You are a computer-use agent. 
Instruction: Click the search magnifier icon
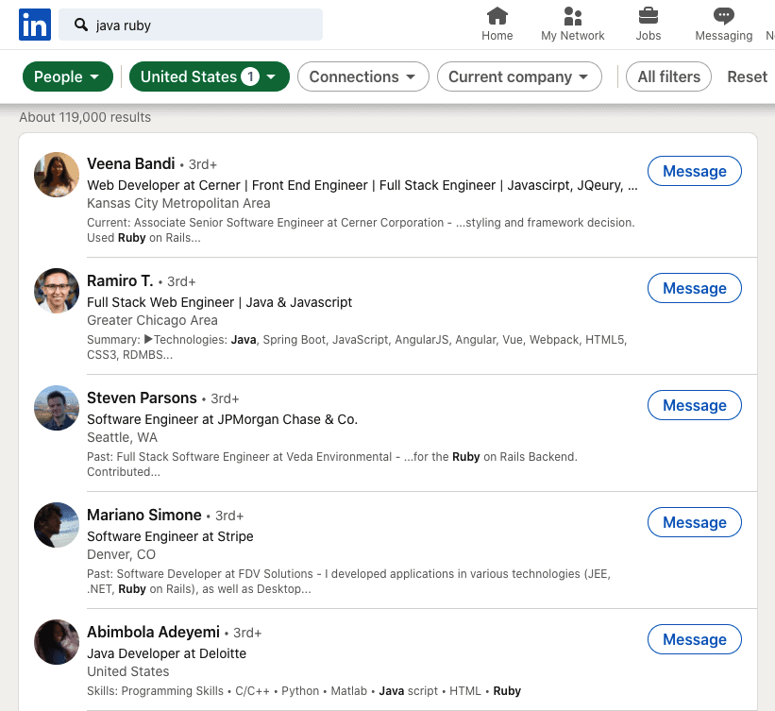(81, 25)
